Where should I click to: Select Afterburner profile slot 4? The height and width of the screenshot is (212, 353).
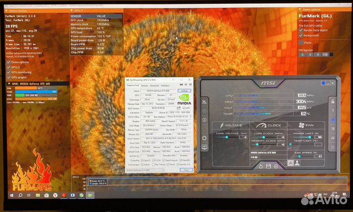333,138
